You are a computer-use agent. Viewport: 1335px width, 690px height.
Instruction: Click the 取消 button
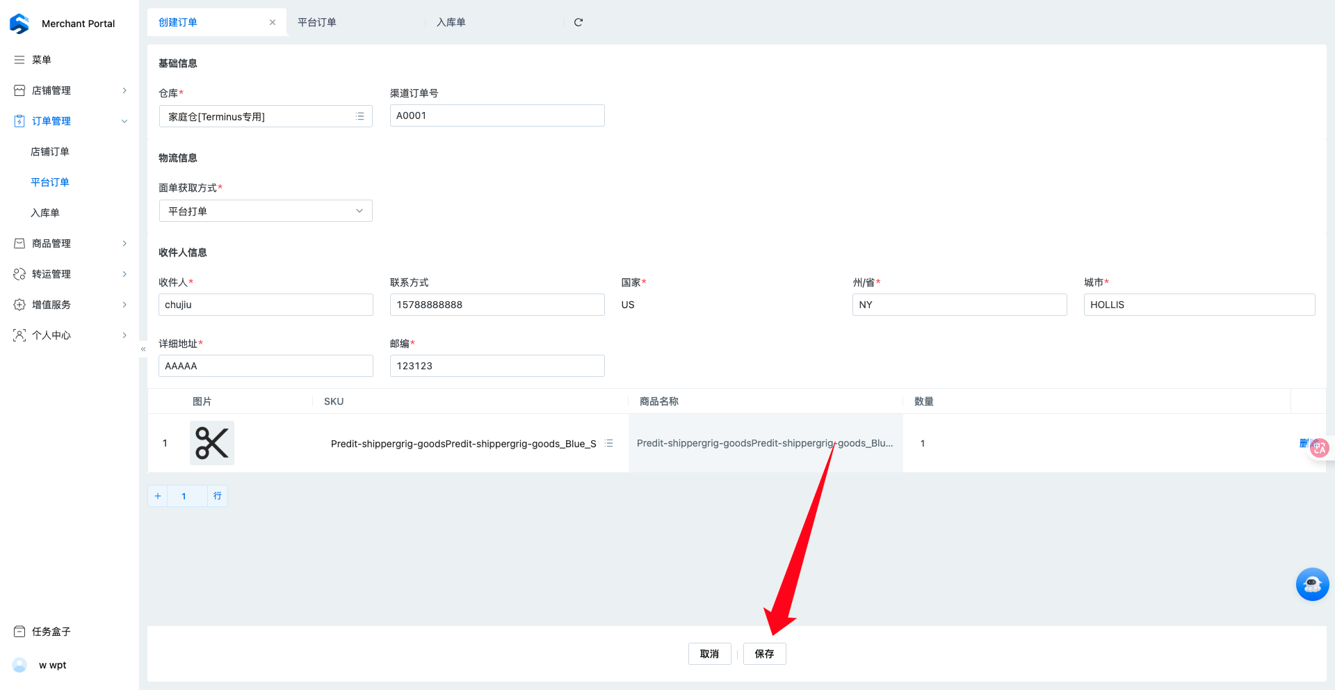[x=709, y=654]
